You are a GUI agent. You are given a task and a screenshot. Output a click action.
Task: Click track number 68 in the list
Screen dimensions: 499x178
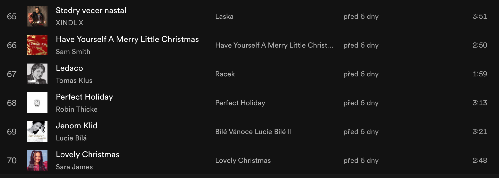tap(12, 103)
